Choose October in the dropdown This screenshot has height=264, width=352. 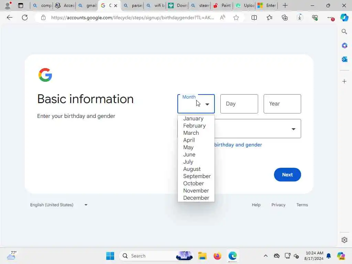(196, 184)
